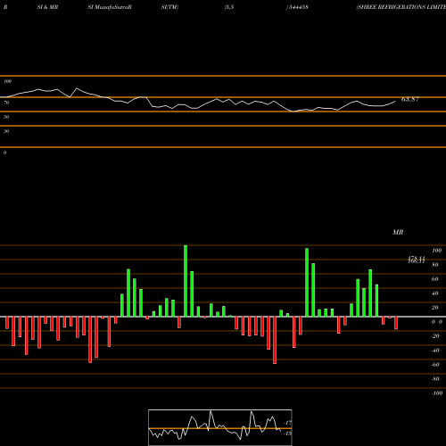Click the "SI MunafaSutraR" header text

tap(110, 7)
